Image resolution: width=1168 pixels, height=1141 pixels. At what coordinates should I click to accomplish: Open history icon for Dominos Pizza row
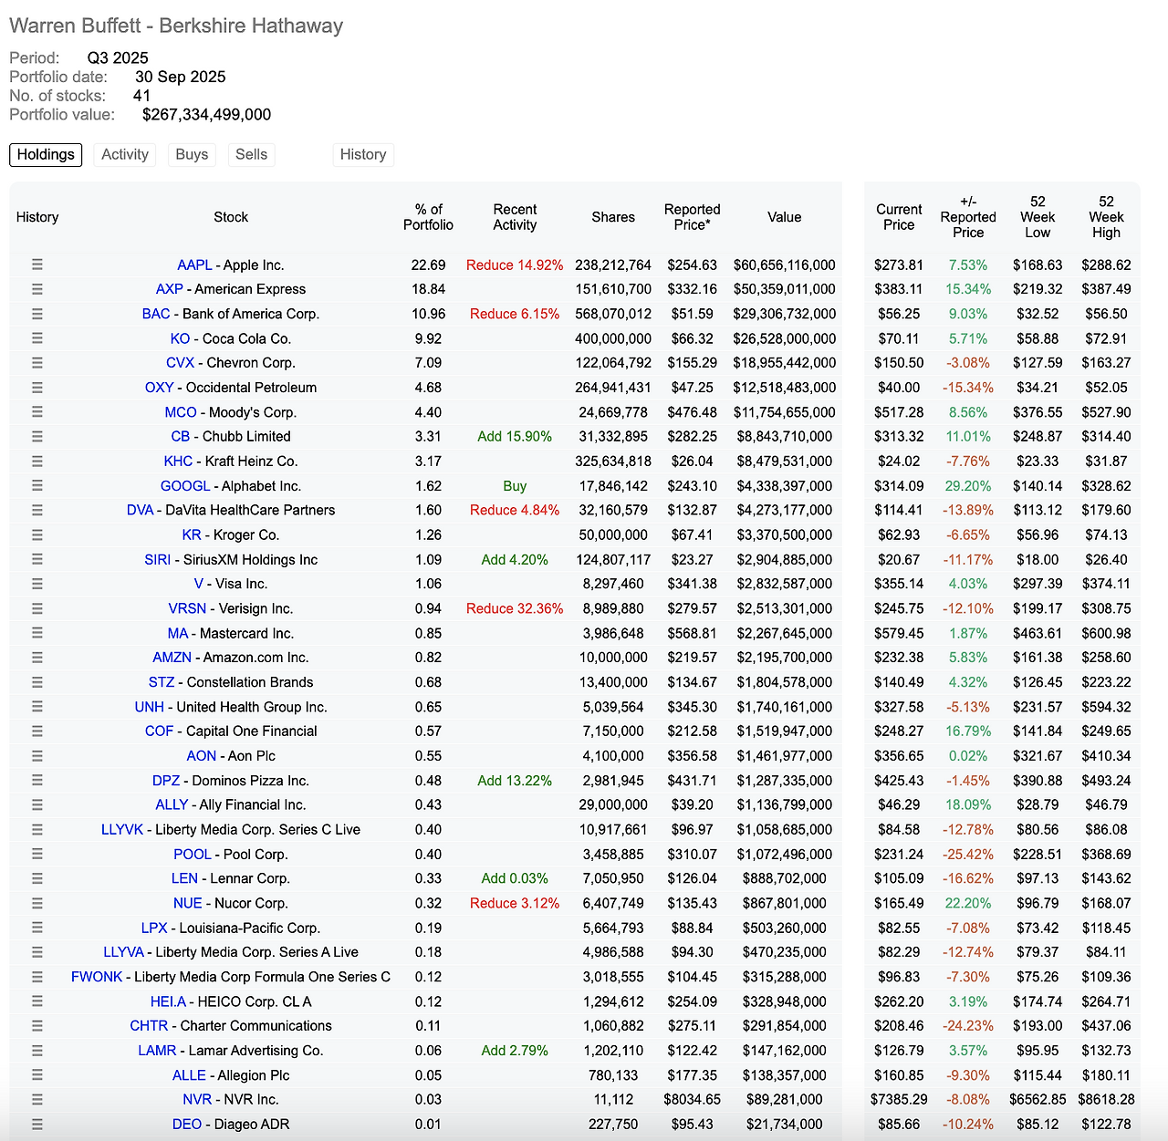(x=37, y=781)
